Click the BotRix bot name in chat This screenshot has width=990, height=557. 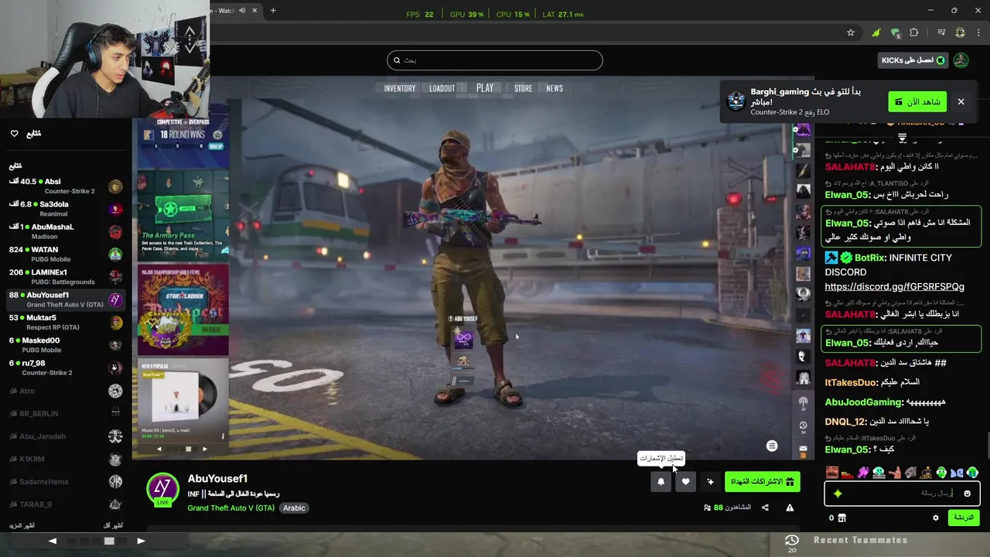coord(869,258)
